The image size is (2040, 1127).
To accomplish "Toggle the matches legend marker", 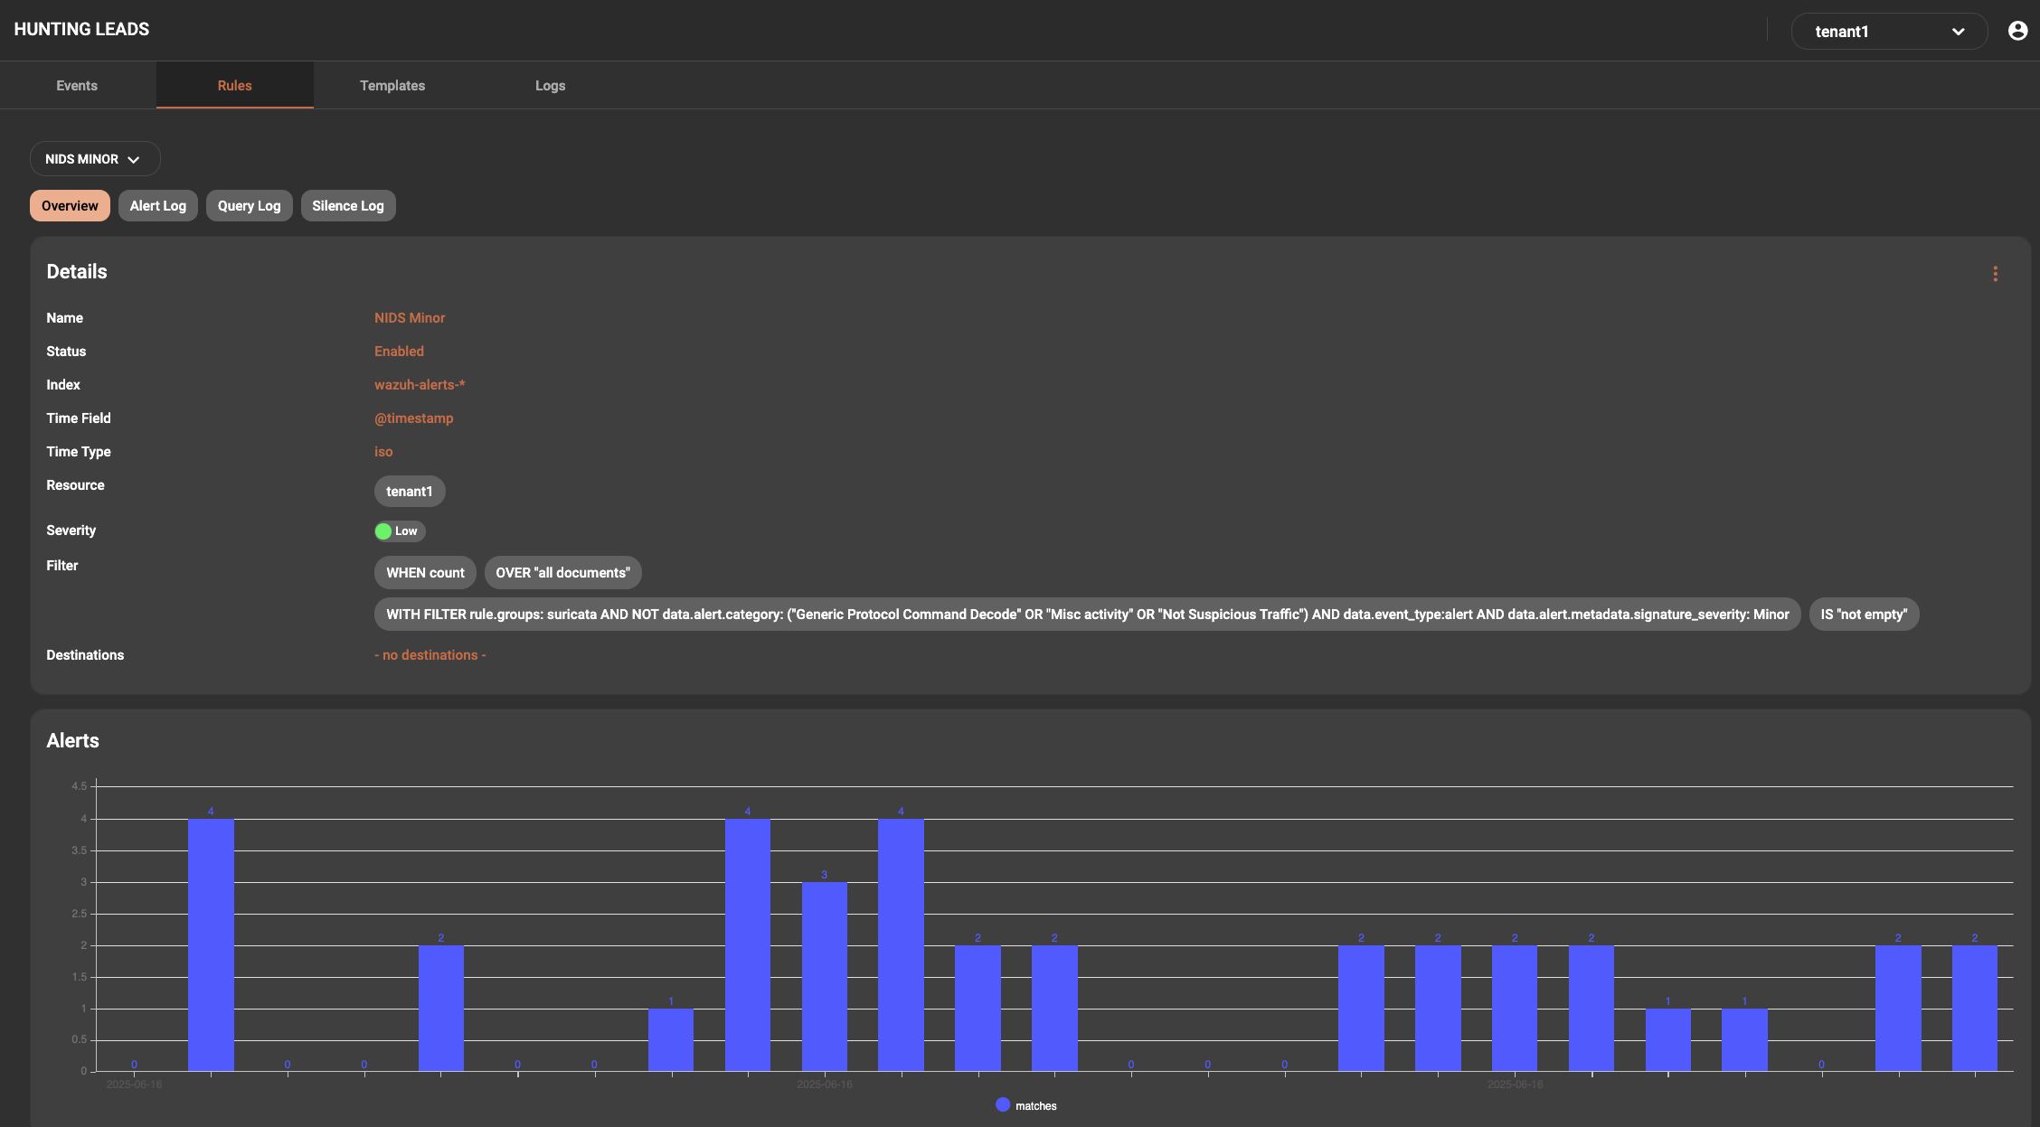I will 1002,1105.
